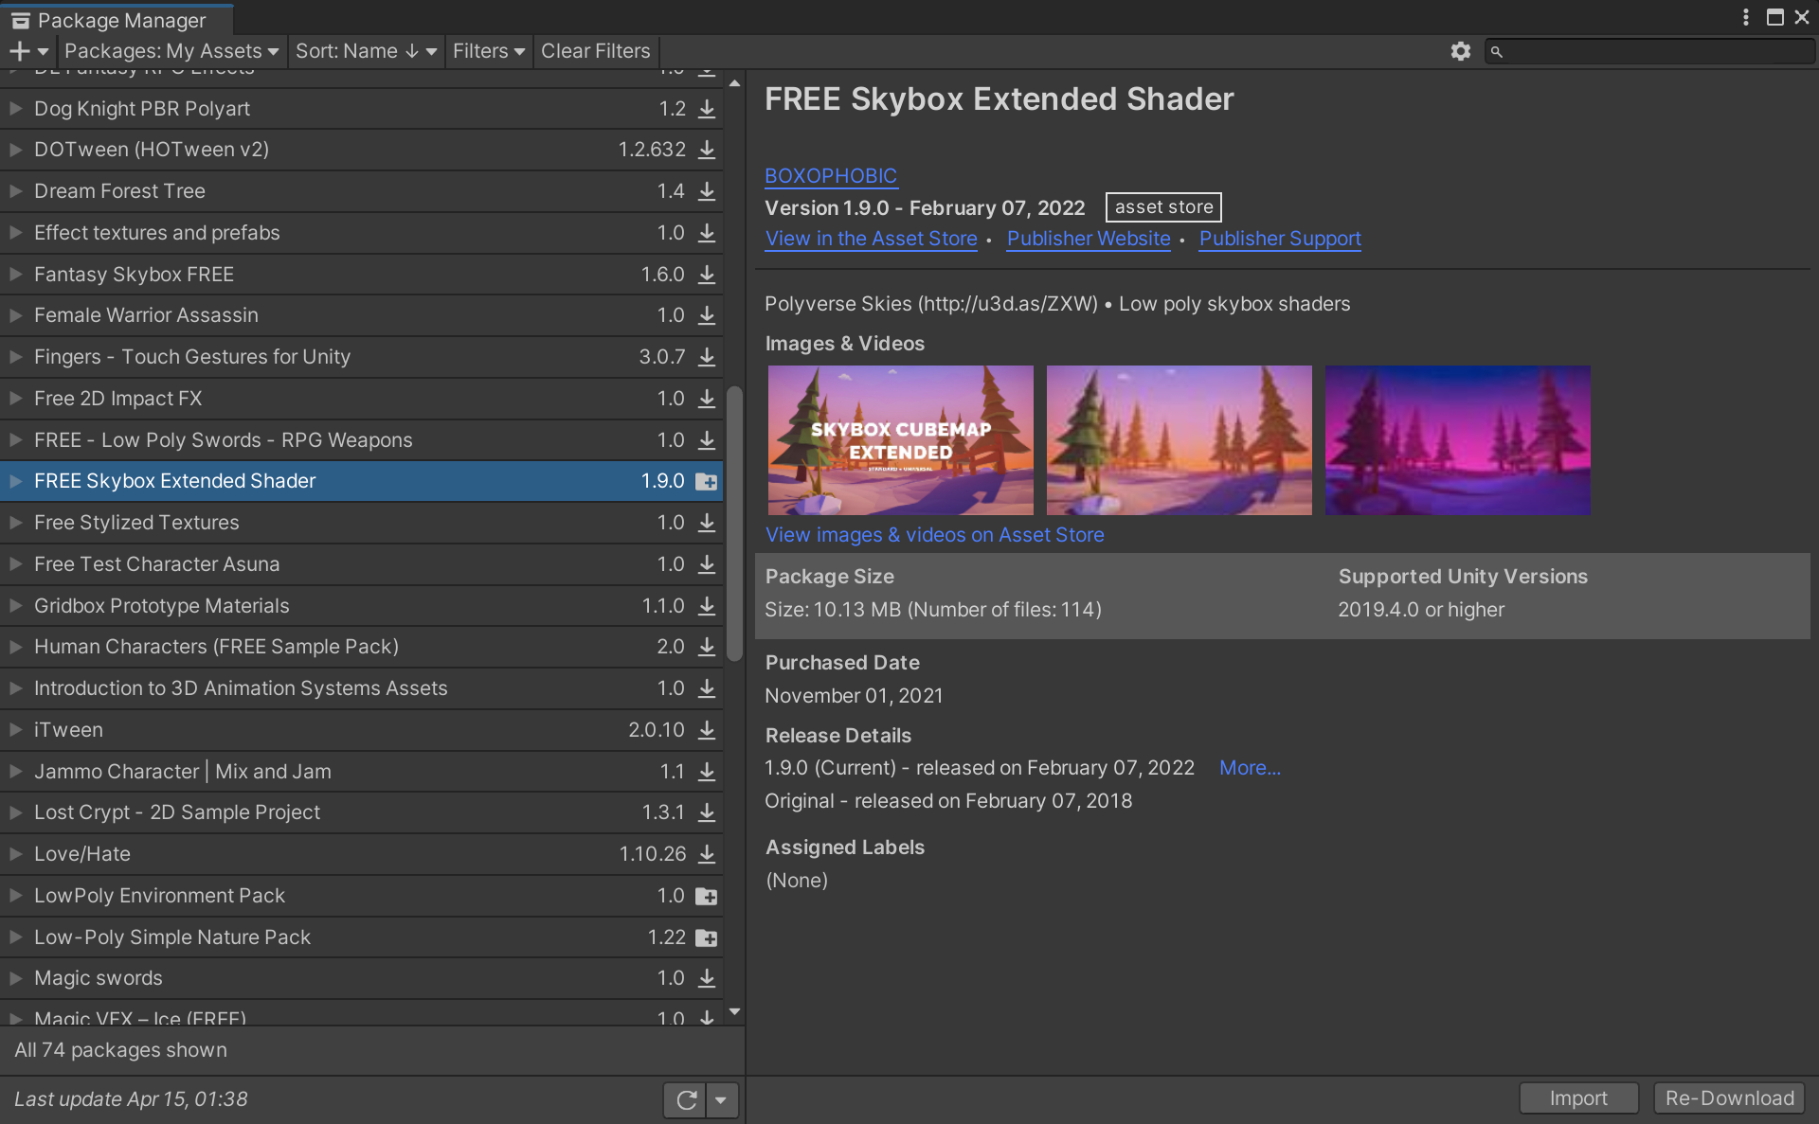Expand the Dog Knight PBR Polyart entry

pyautogui.click(x=16, y=109)
